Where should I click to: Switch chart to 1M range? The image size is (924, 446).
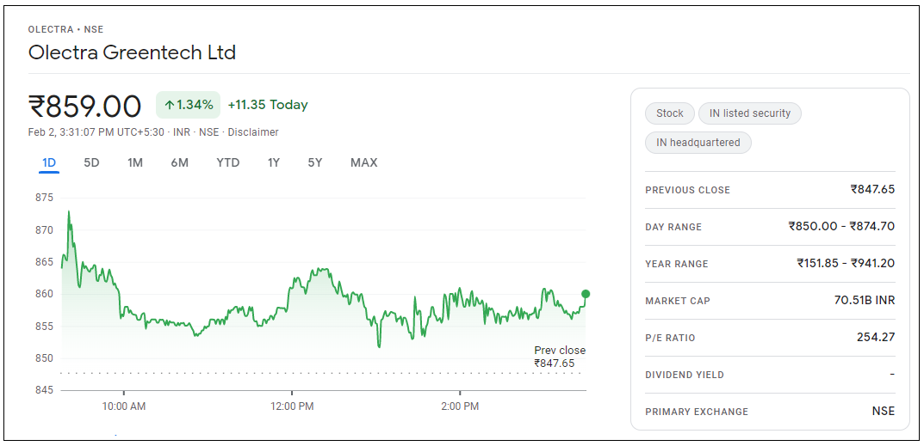pyautogui.click(x=135, y=163)
